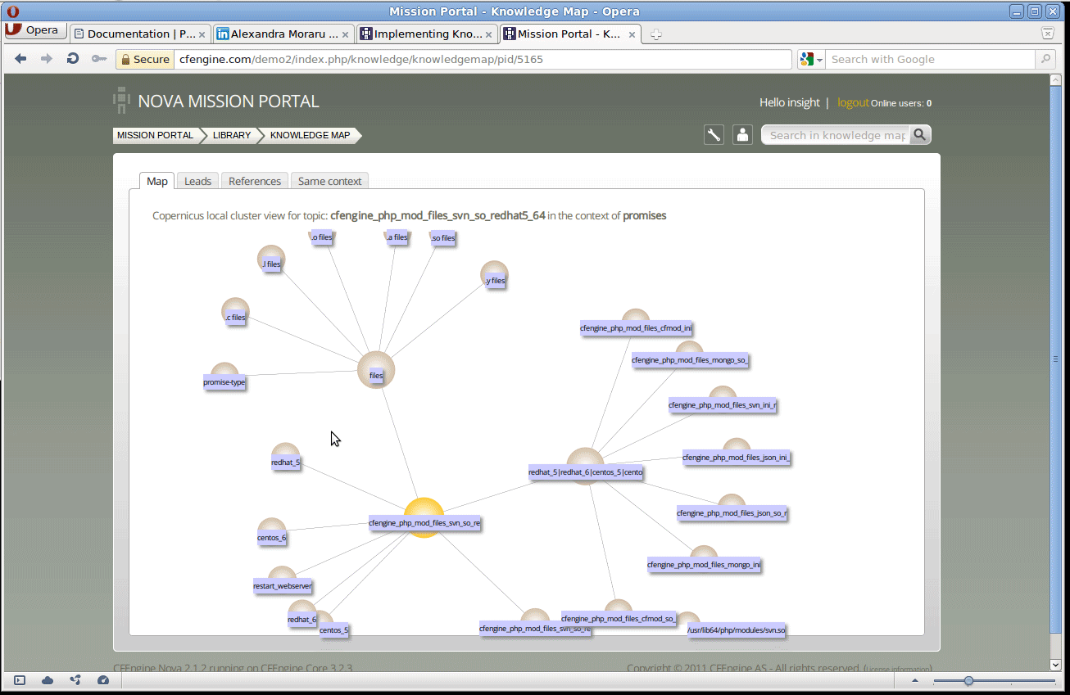
Task: Click the browser forward arrow
Action: click(47, 59)
